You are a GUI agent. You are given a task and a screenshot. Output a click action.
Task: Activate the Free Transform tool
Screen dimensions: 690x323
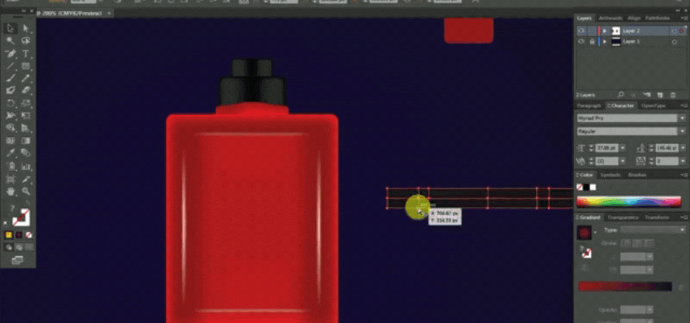(x=26, y=116)
